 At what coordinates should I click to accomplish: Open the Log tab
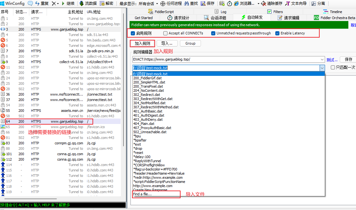coord(220,11)
